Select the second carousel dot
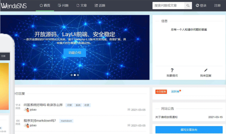This screenshot has height=134, width=226. (x=75, y=75)
